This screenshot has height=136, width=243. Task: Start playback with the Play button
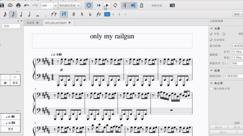107,5
